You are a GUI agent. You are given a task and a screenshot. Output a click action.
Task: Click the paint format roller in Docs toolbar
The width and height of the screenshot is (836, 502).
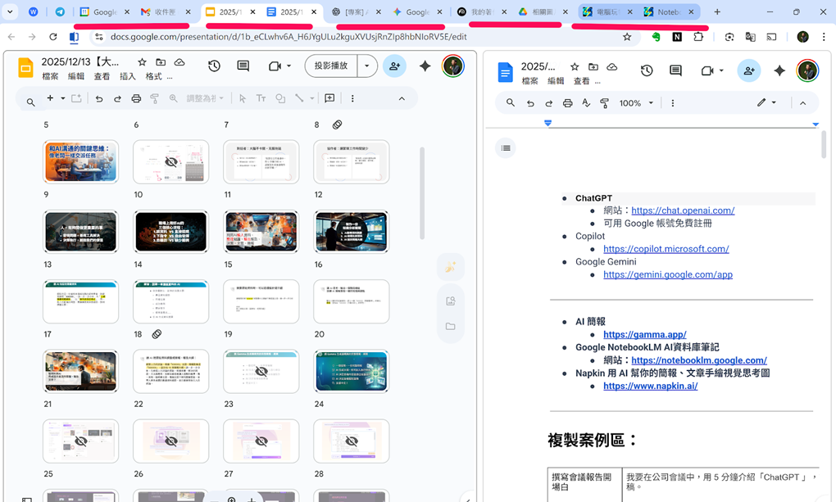[x=605, y=103]
